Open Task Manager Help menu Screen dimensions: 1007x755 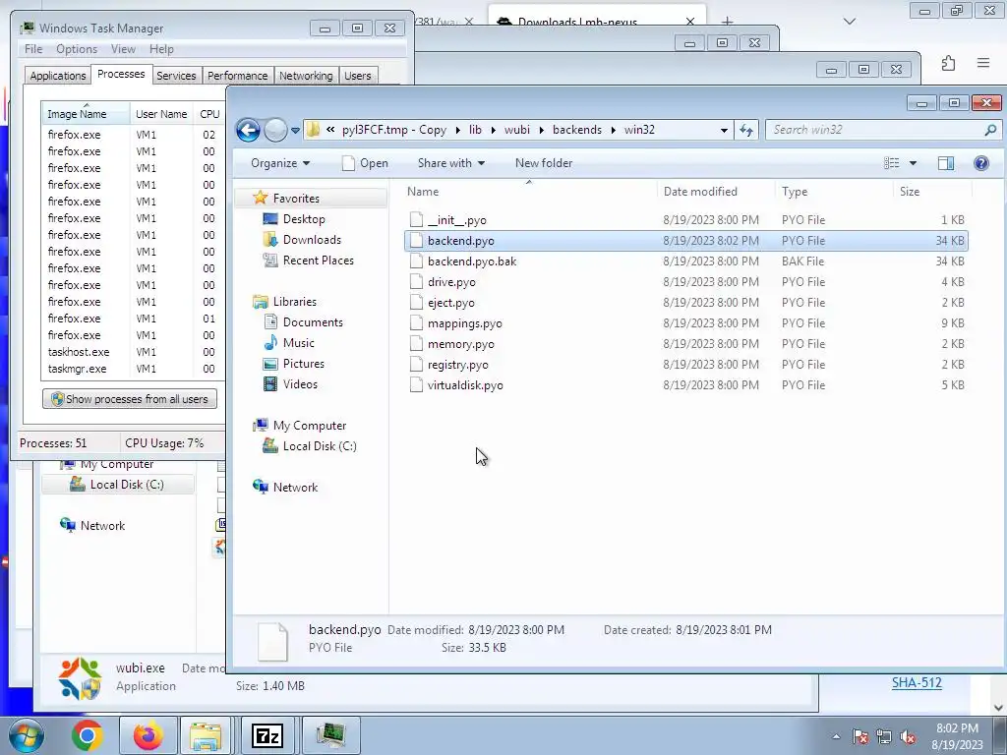161,49
